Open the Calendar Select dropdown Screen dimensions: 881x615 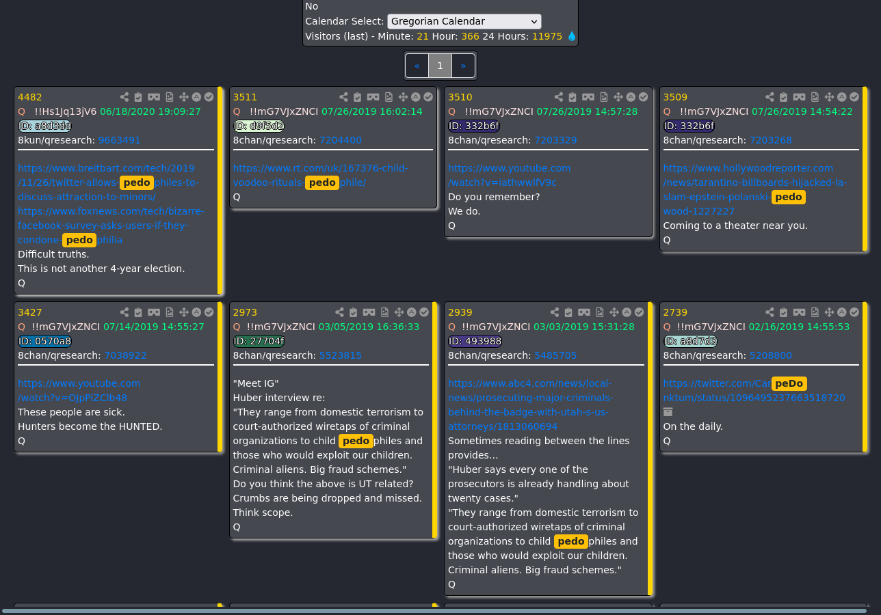click(x=464, y=21)
